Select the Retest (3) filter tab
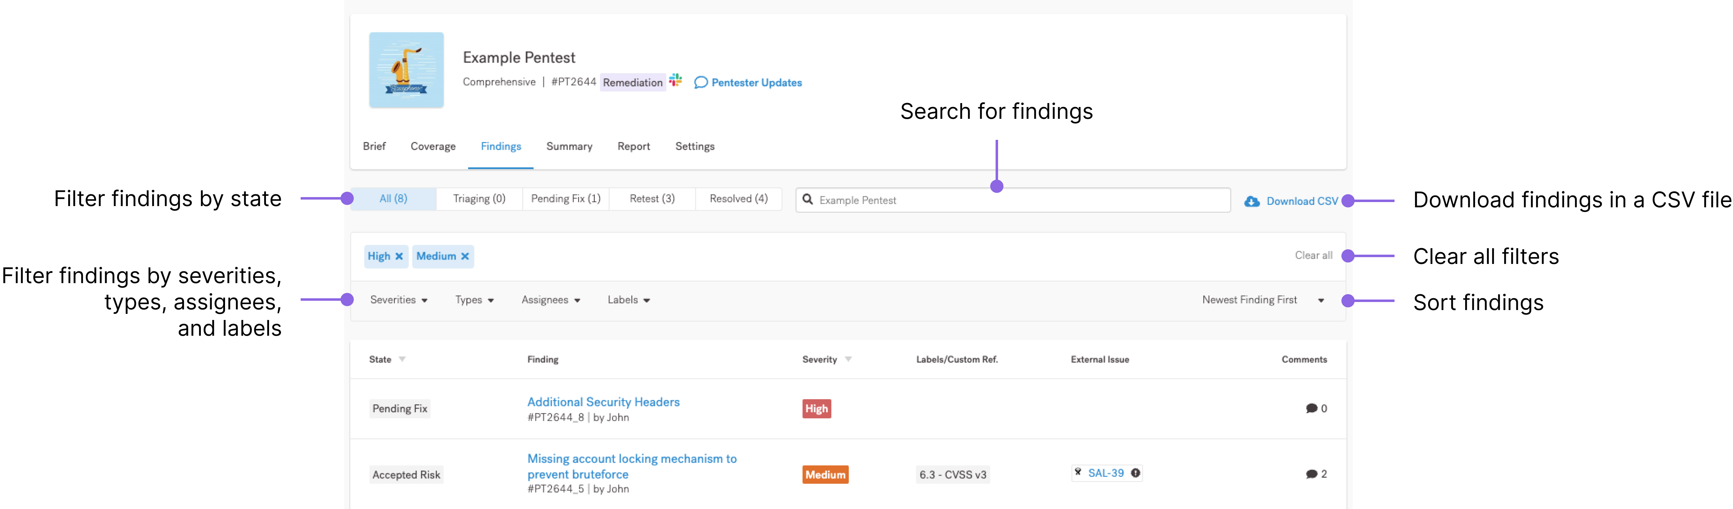The image size is (1733, 509). (652, 199)
